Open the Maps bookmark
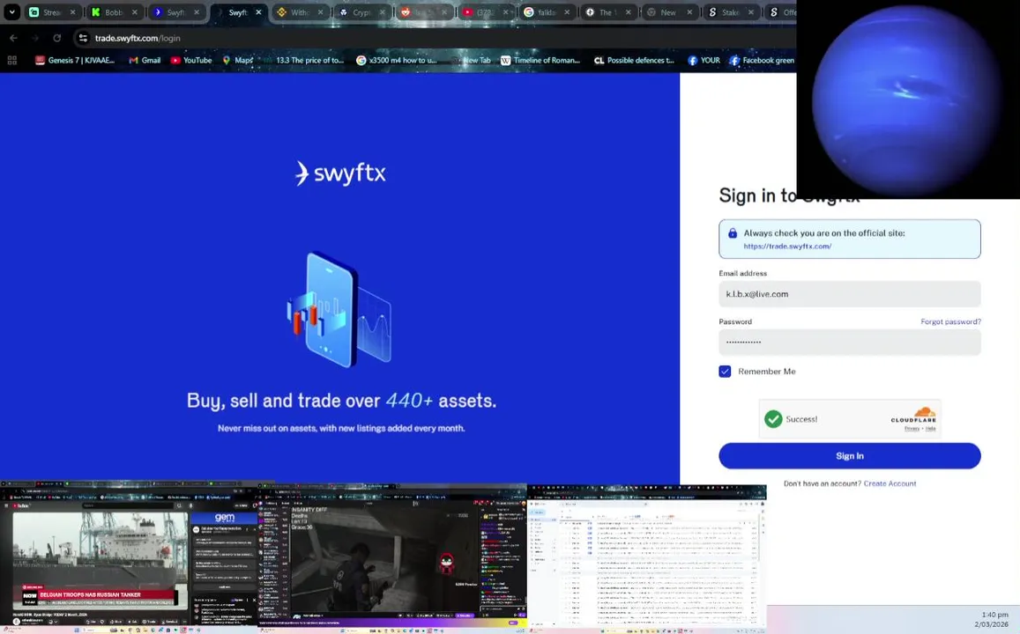This screenshot has height=634, width=1020. pos(237,61)
